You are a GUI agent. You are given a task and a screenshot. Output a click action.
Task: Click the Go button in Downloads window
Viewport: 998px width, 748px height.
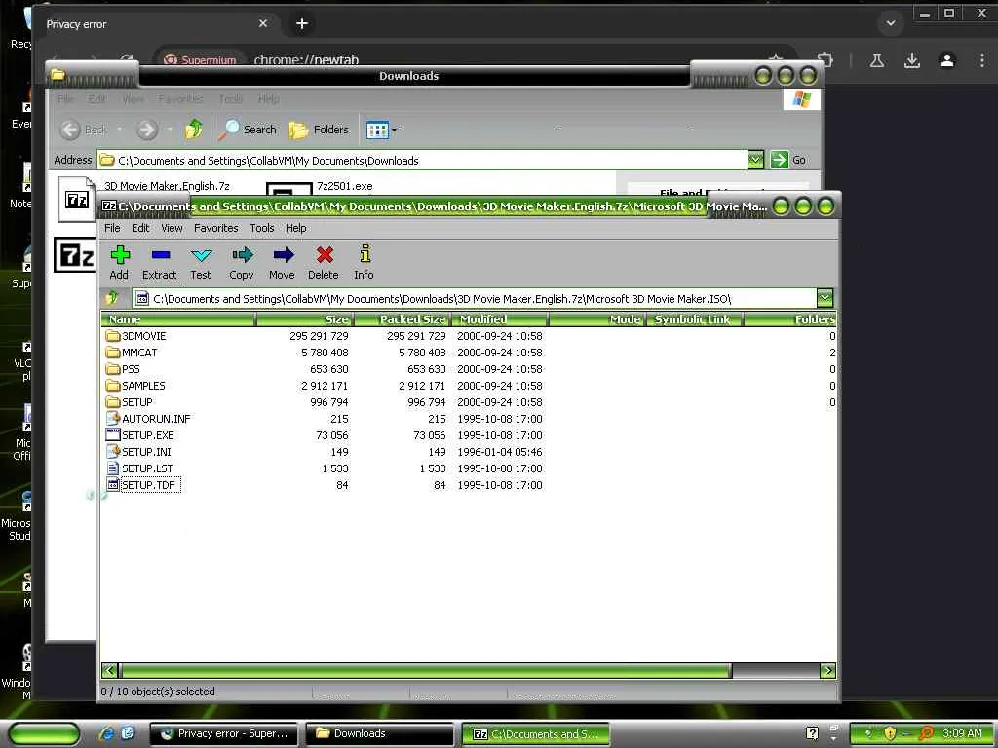tap(788, 160)
